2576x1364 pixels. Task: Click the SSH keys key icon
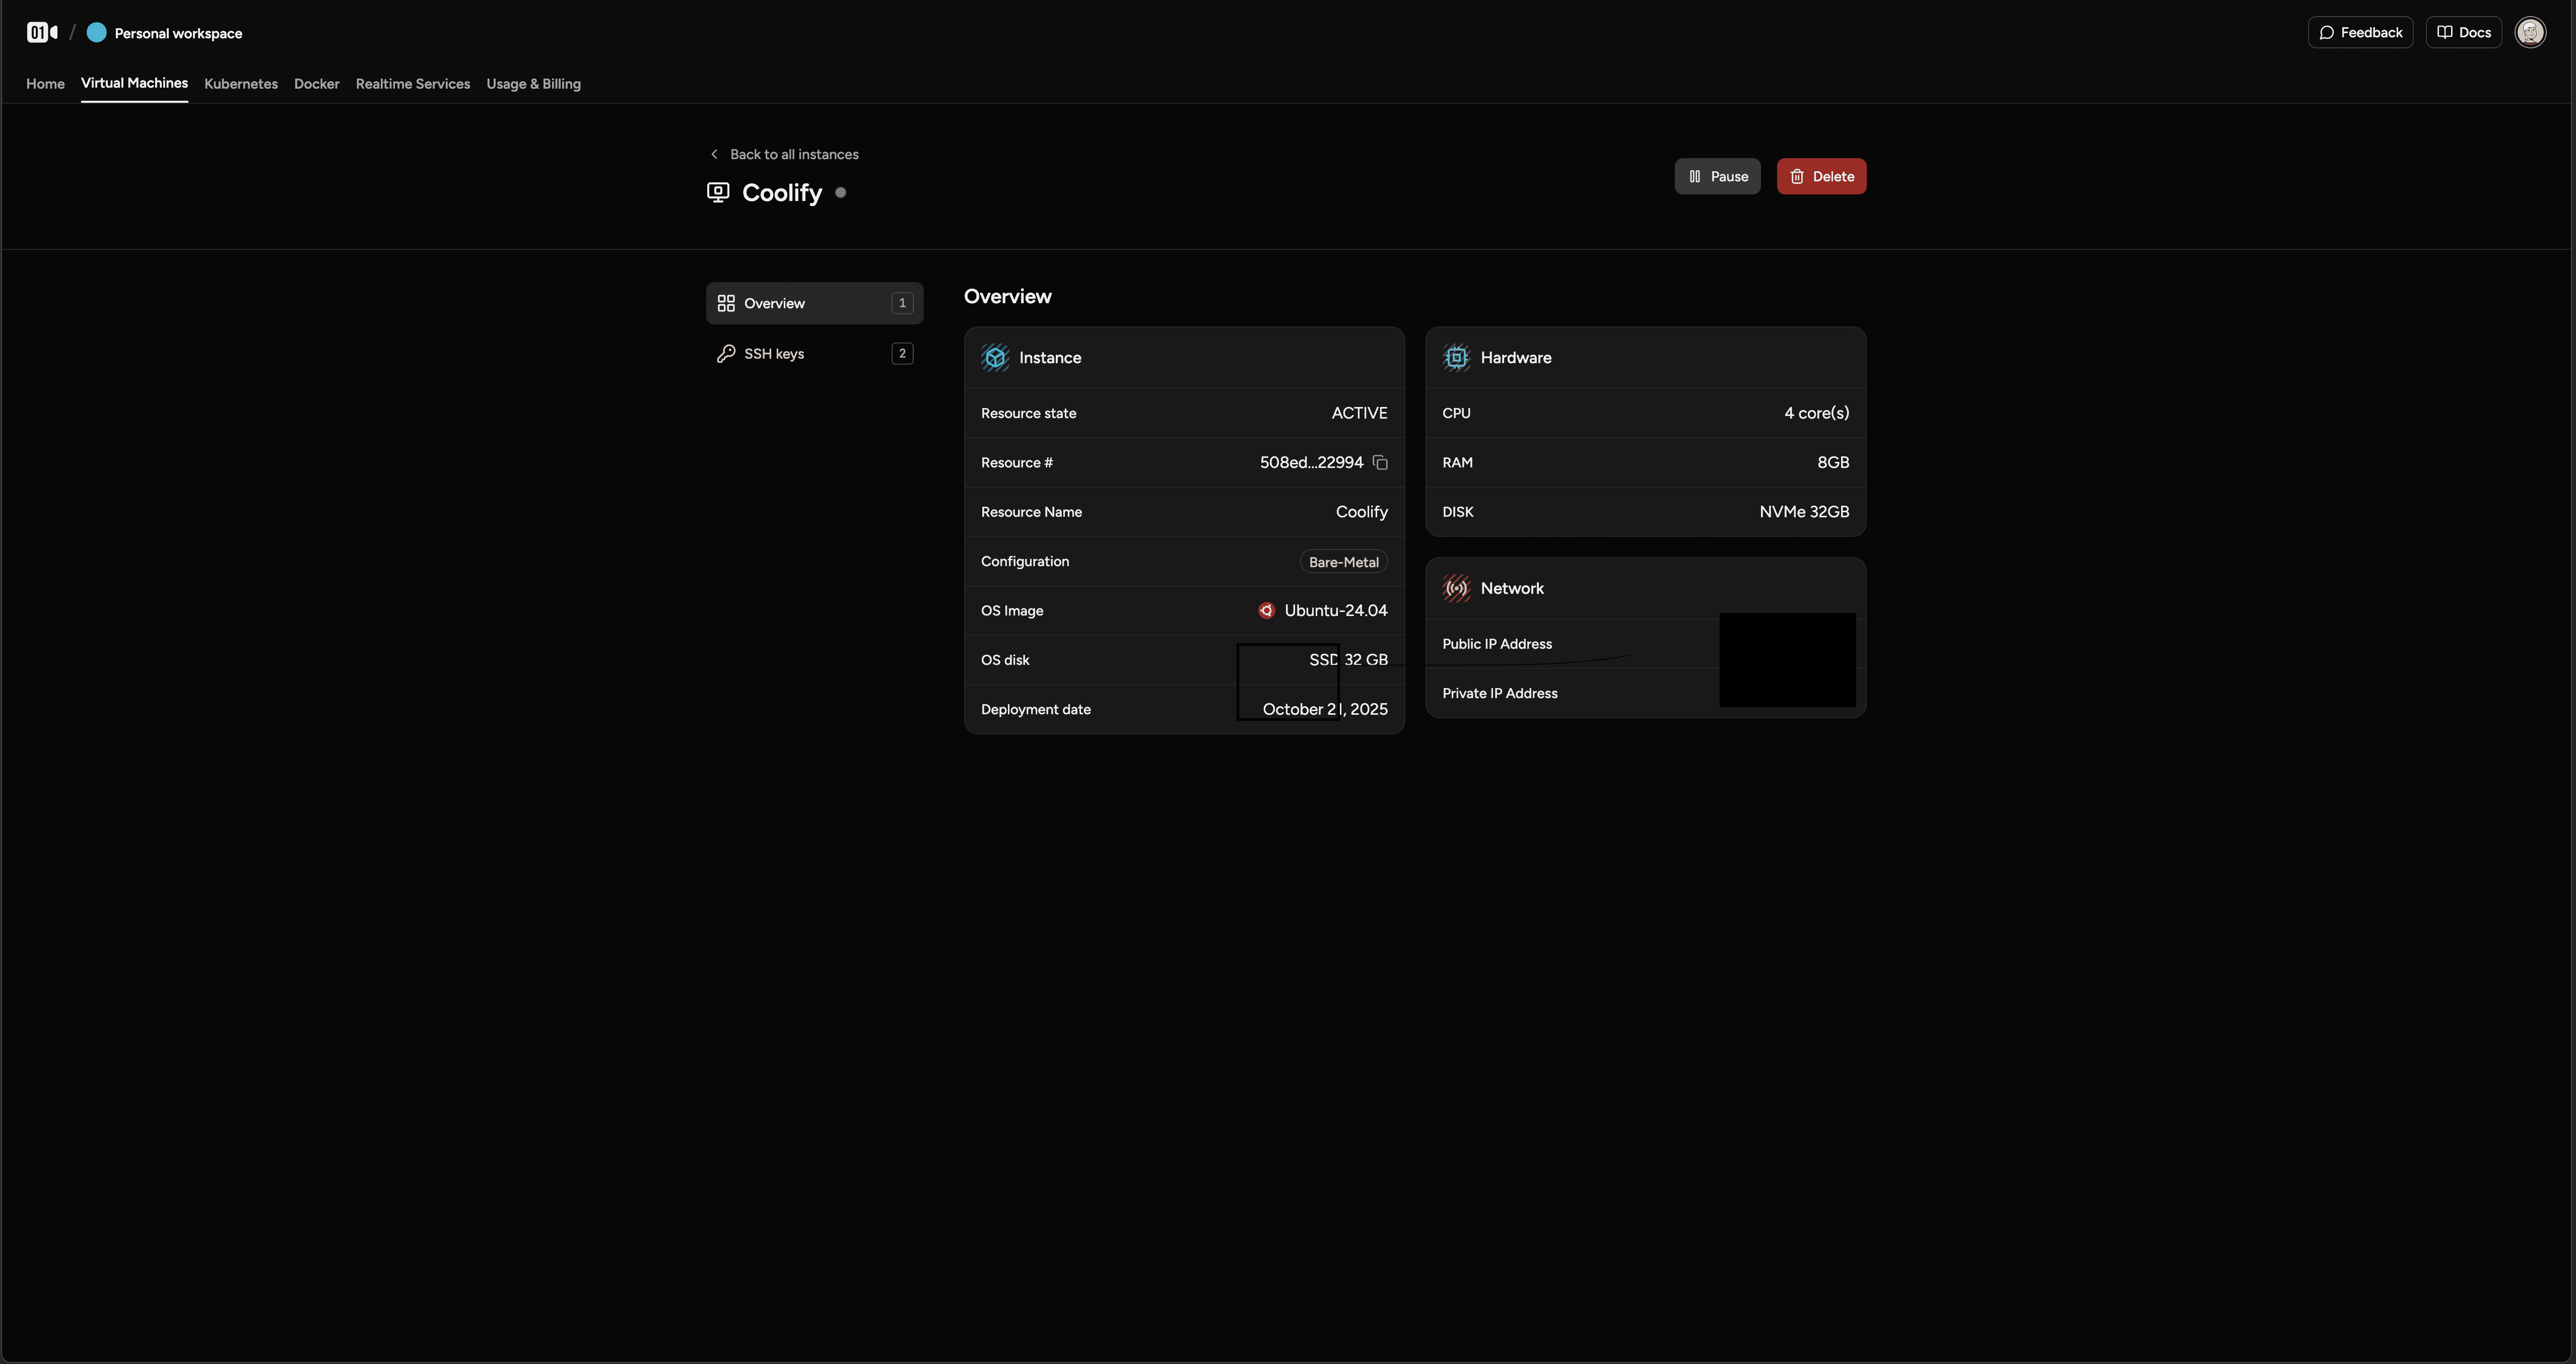click(726, 354)
